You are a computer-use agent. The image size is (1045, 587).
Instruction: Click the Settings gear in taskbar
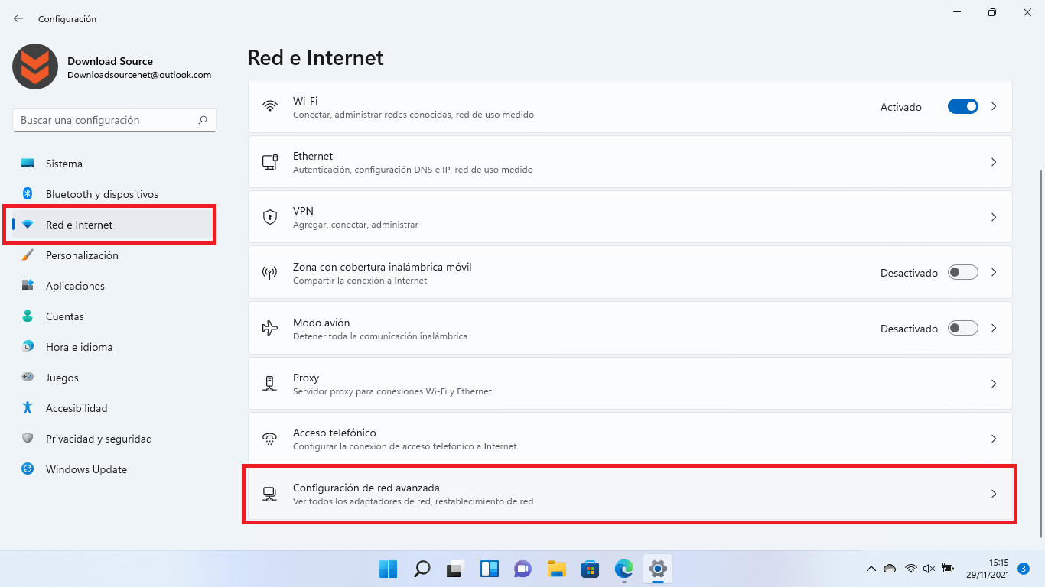pos(658,569)
